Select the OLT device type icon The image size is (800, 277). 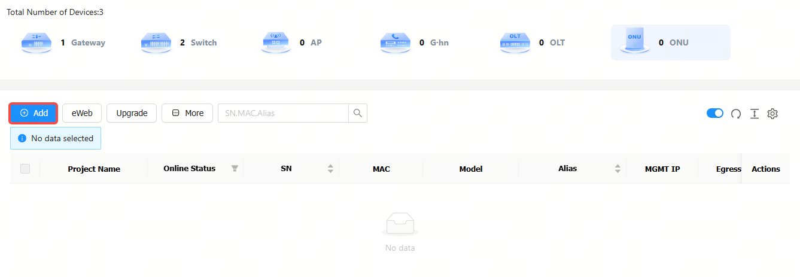pyautogui.click(x=515, y=42)
